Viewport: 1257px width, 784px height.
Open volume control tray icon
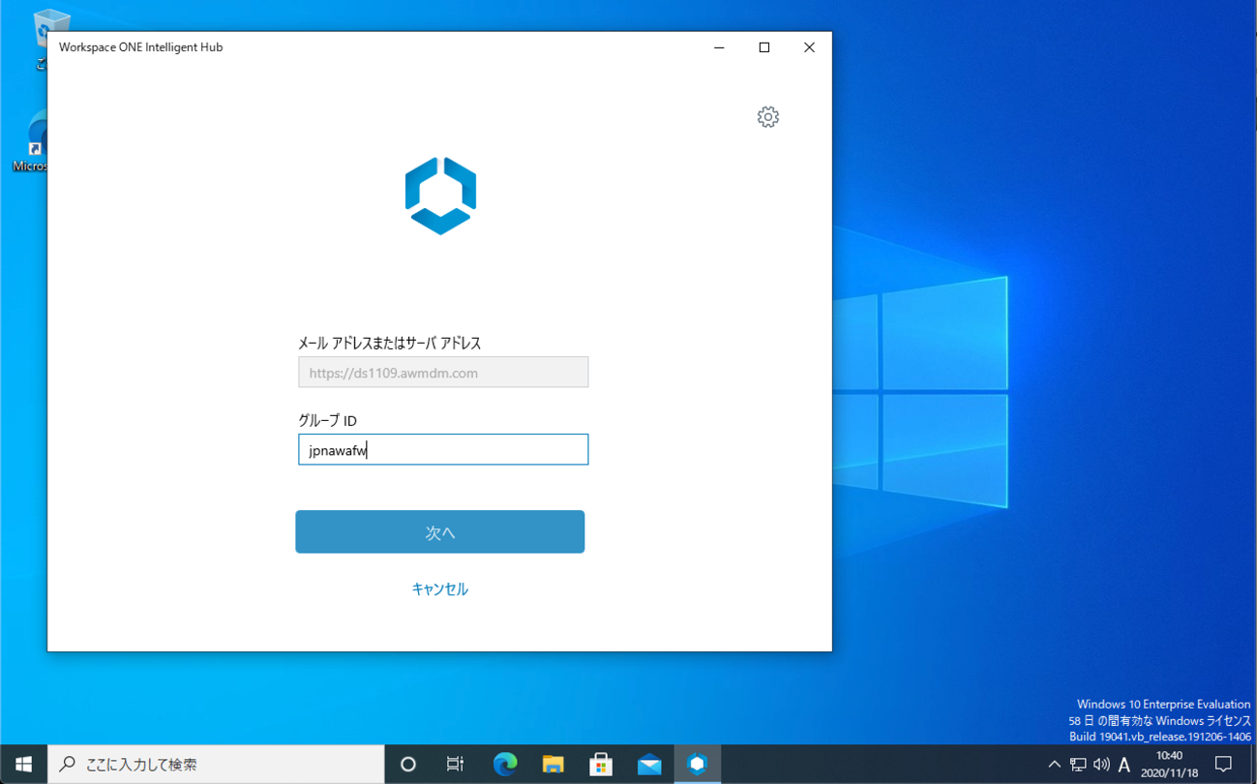pyautogui.click(x=1101, y=765)
